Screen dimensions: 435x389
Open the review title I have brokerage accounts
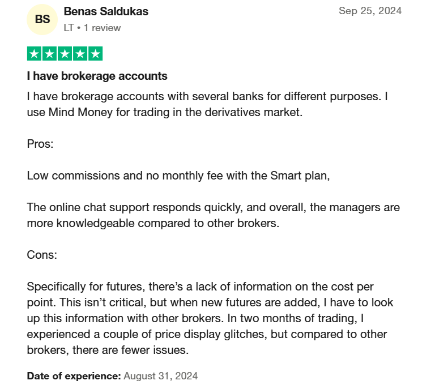pyautogui.click(x=97, y=76)
